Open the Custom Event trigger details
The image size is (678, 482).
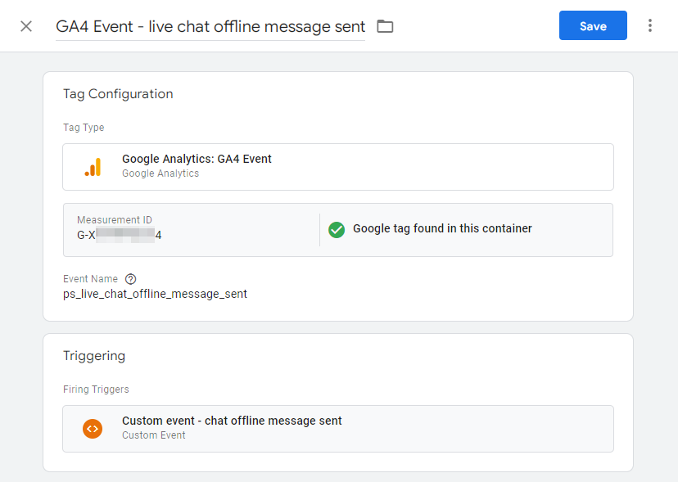[337, 428]
